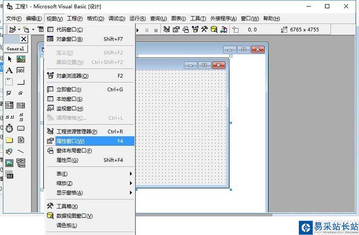Open the 帮助(H) menu
The image size is (359, 235).
pyautogui.click(x=271, y=18)
